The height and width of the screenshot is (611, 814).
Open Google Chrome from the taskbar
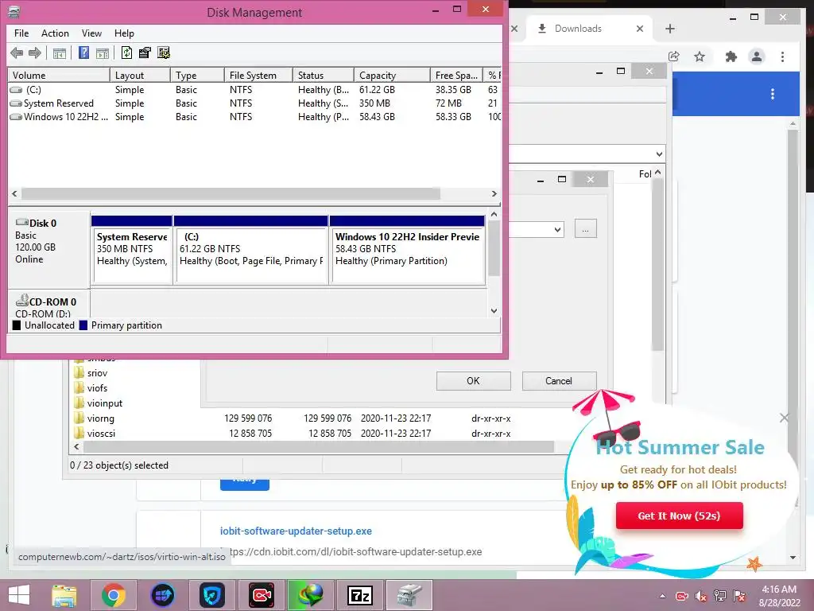click(x=114, y=595)
